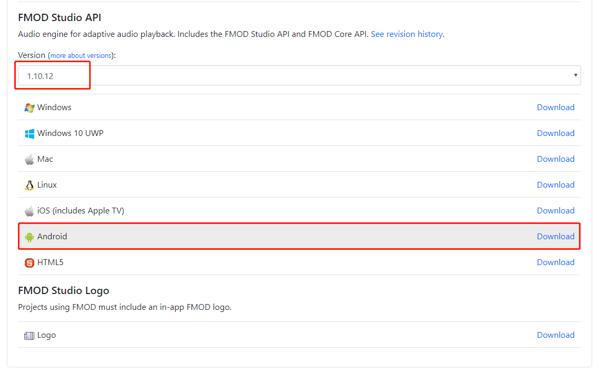The height and width of the screenshot is (371, 599).
Task: Click the Logo row label
Action: pyautogui.click(x=46, y=335)
